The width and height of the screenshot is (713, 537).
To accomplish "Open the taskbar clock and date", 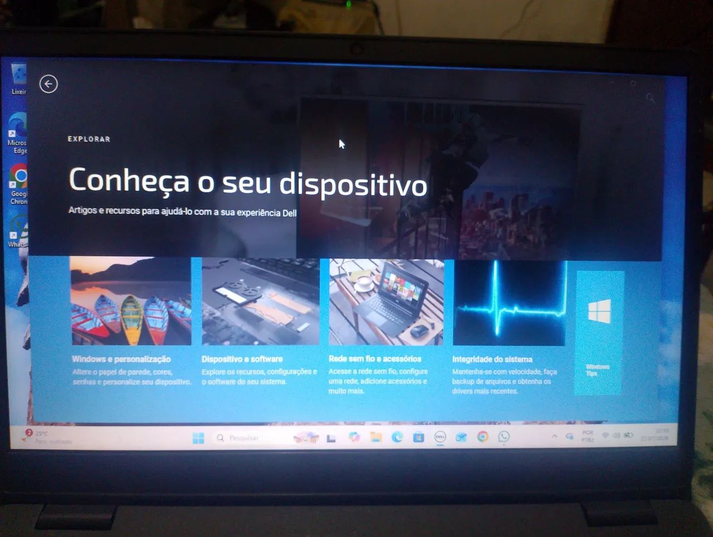I will pyautogui.click(x=655, y=435).
